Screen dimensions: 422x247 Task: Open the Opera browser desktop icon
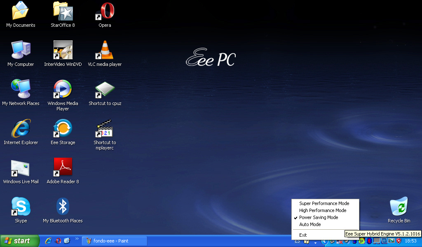click(105, 12)
